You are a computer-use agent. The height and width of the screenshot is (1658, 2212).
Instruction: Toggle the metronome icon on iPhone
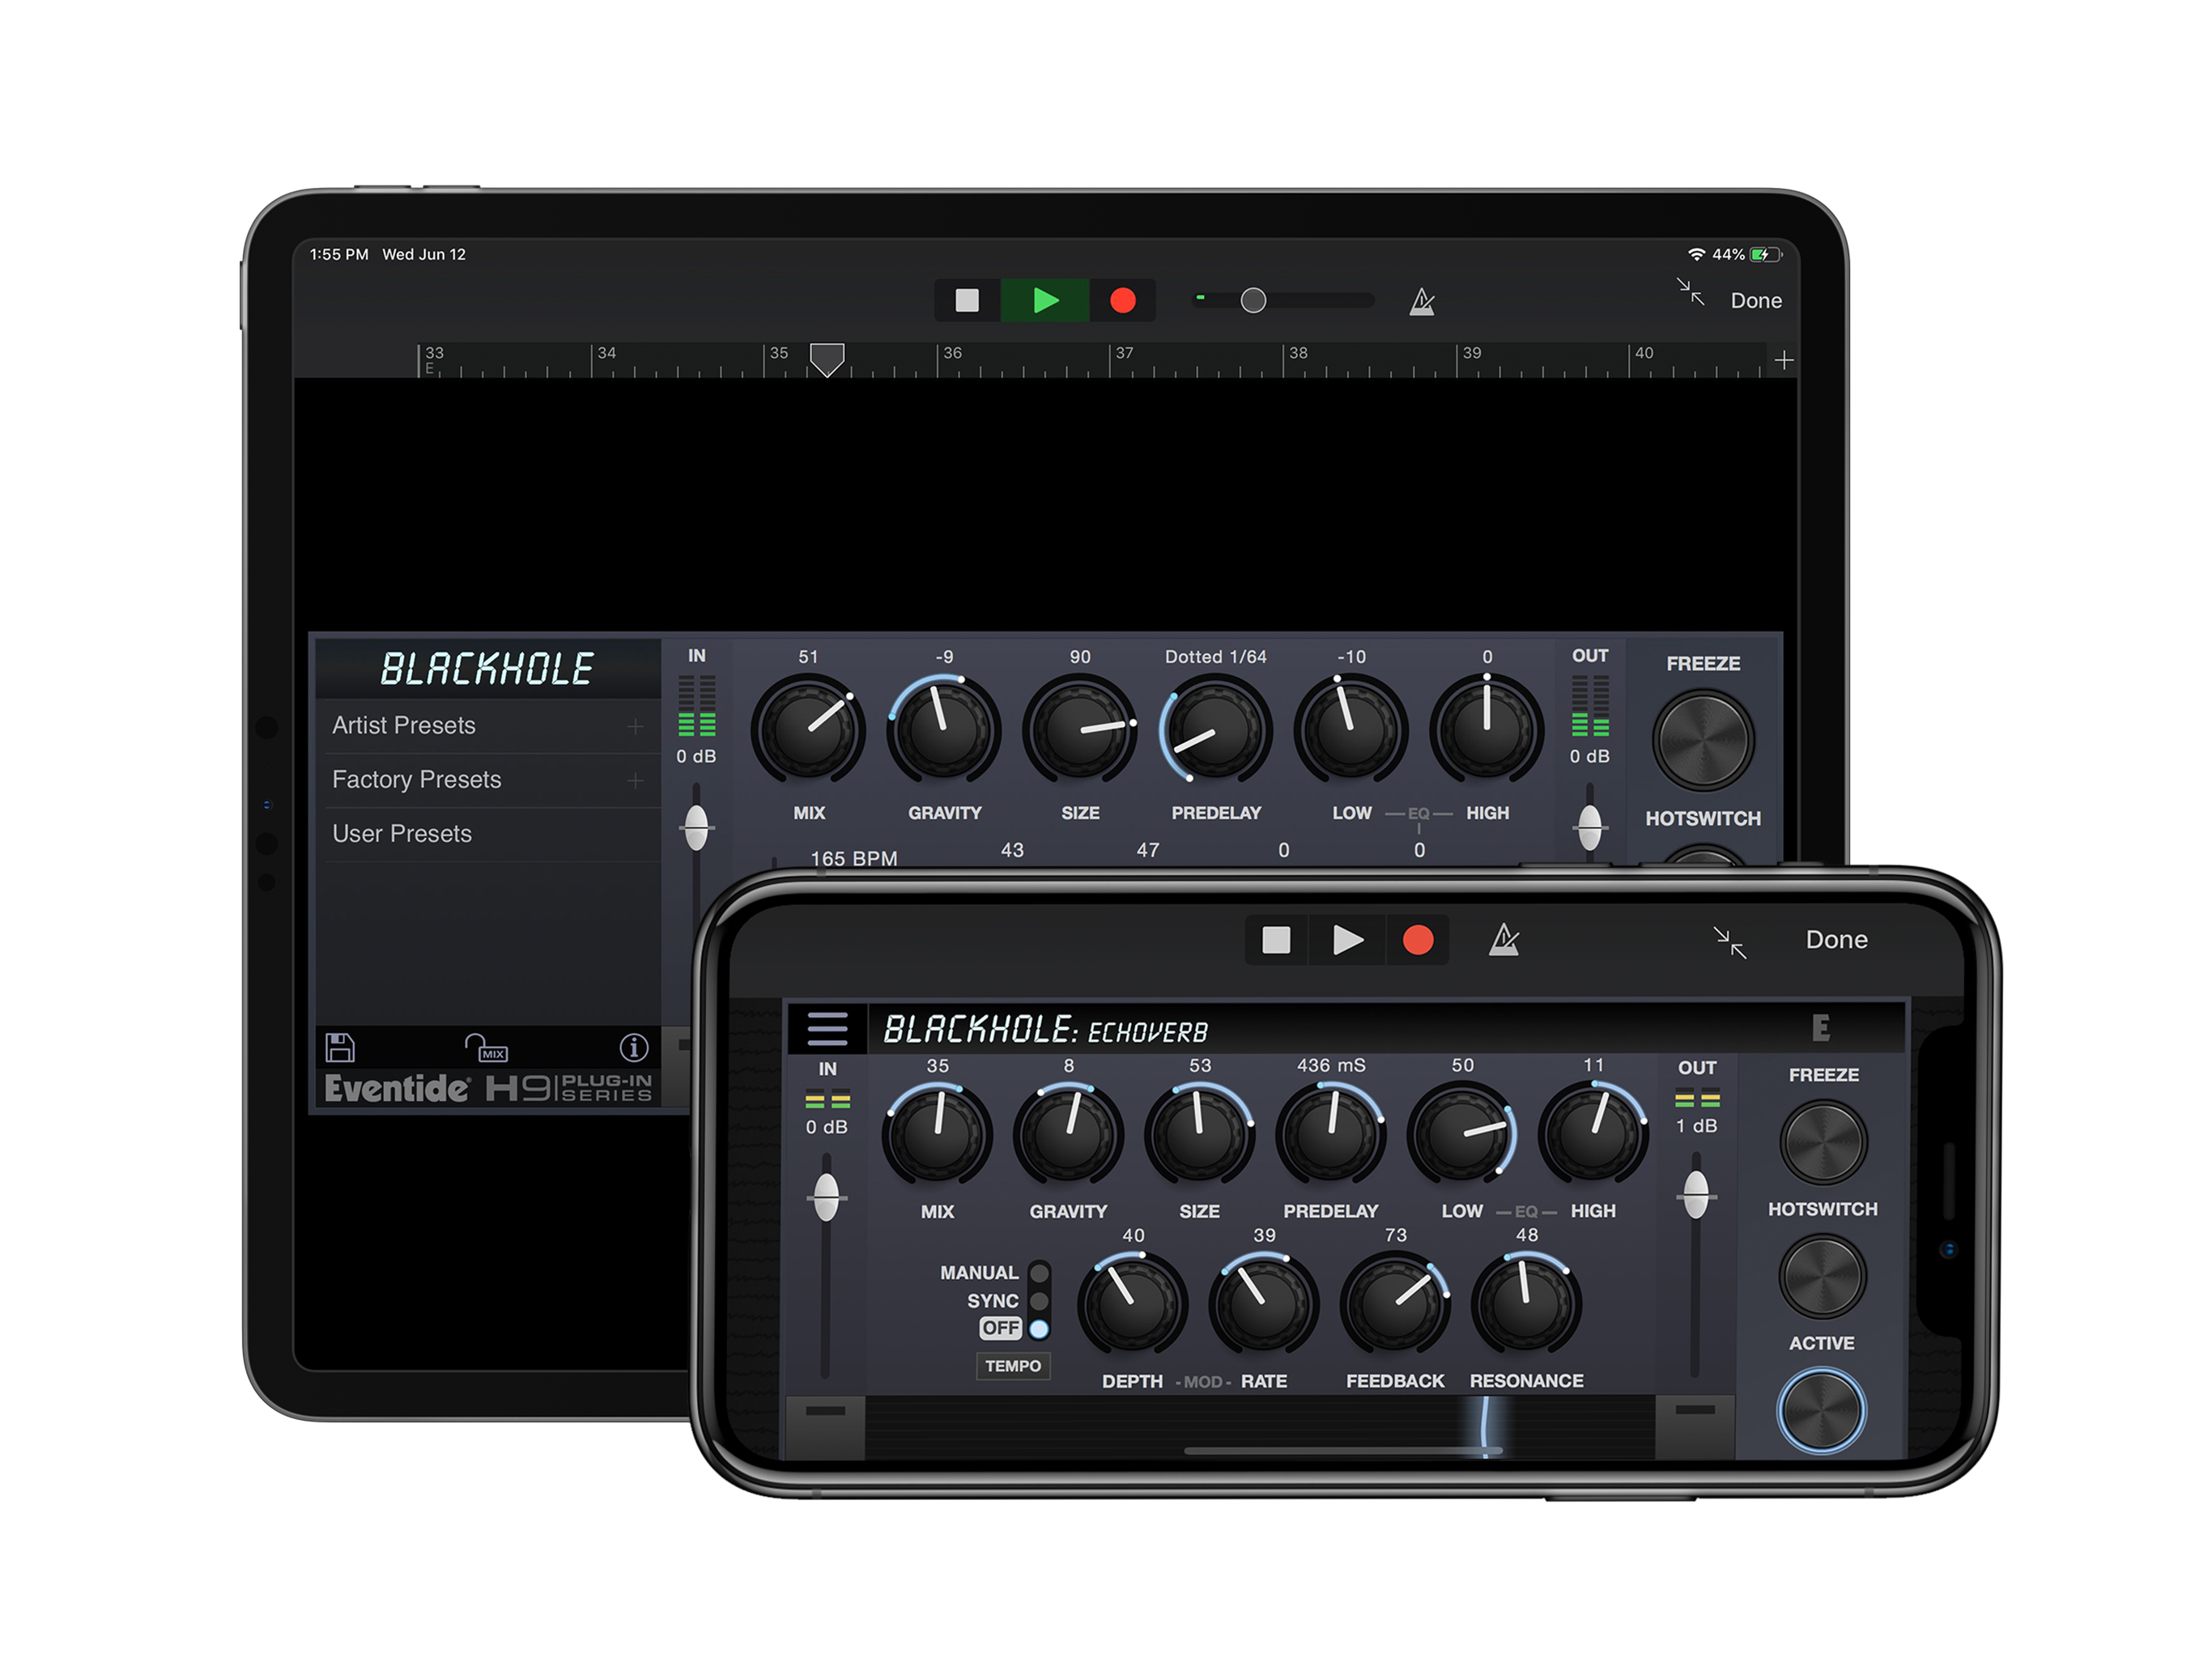pos(1504,940)
